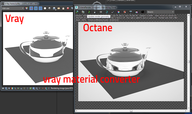This screenshot has width=192, height=114.
Task: Minimize the OctaneRender Viewport window
Action: click(x=175, y=7)
